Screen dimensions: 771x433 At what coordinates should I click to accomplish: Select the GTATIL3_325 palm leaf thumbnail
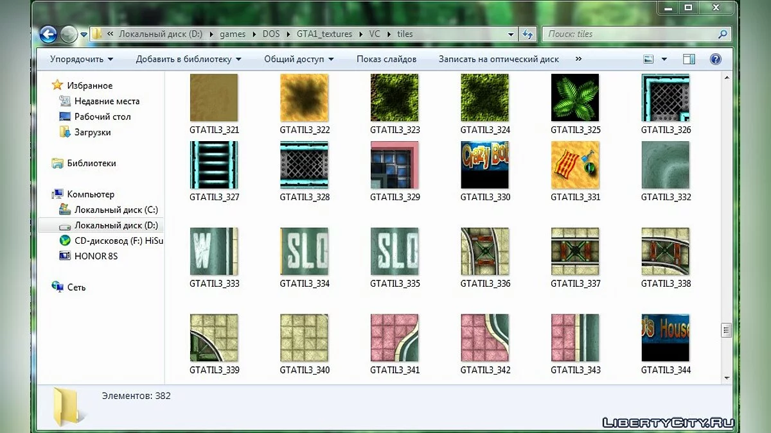(575, 98)
